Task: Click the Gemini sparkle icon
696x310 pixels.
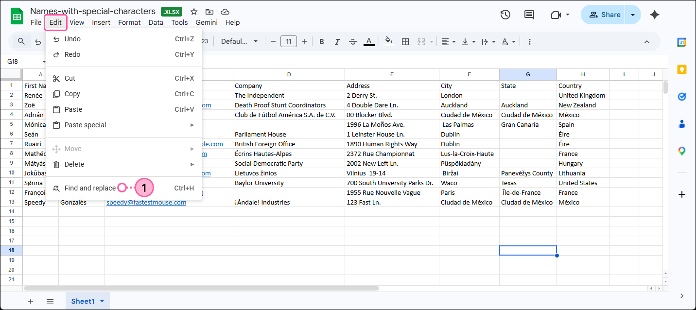Action: (655, 15)
